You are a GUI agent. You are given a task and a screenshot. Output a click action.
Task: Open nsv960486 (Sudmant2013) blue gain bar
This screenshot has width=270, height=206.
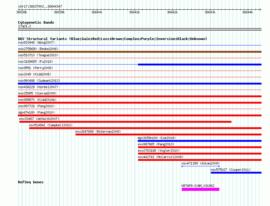click(140, 84)
